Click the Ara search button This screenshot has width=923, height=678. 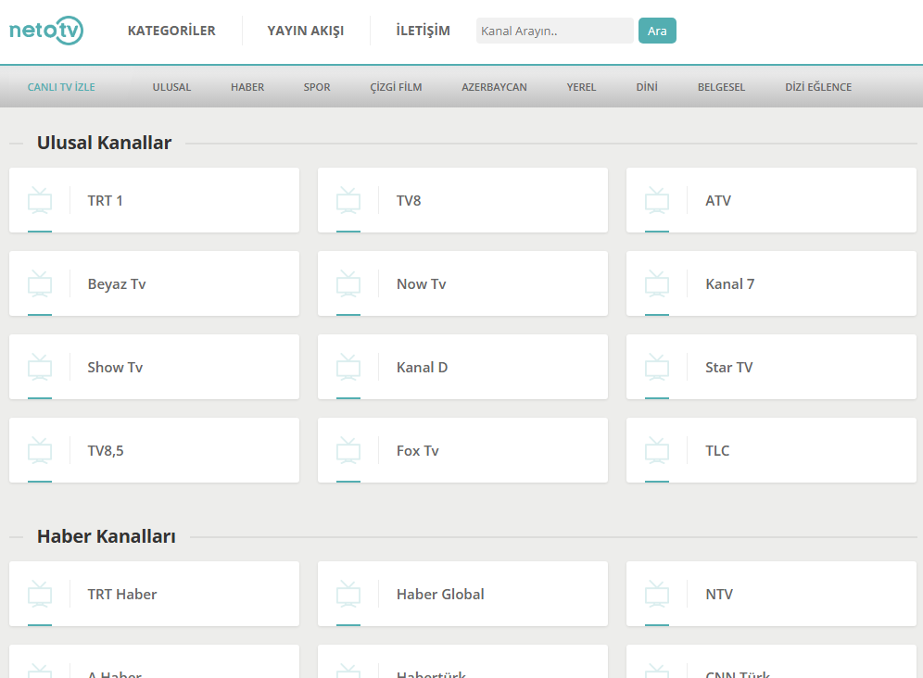coord(657,31)
